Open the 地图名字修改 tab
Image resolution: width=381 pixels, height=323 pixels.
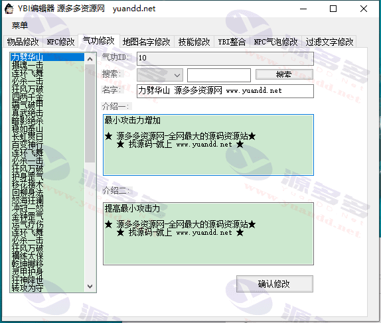pos(147,42)
